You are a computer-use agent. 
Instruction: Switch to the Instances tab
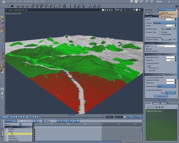pos(156,103)
